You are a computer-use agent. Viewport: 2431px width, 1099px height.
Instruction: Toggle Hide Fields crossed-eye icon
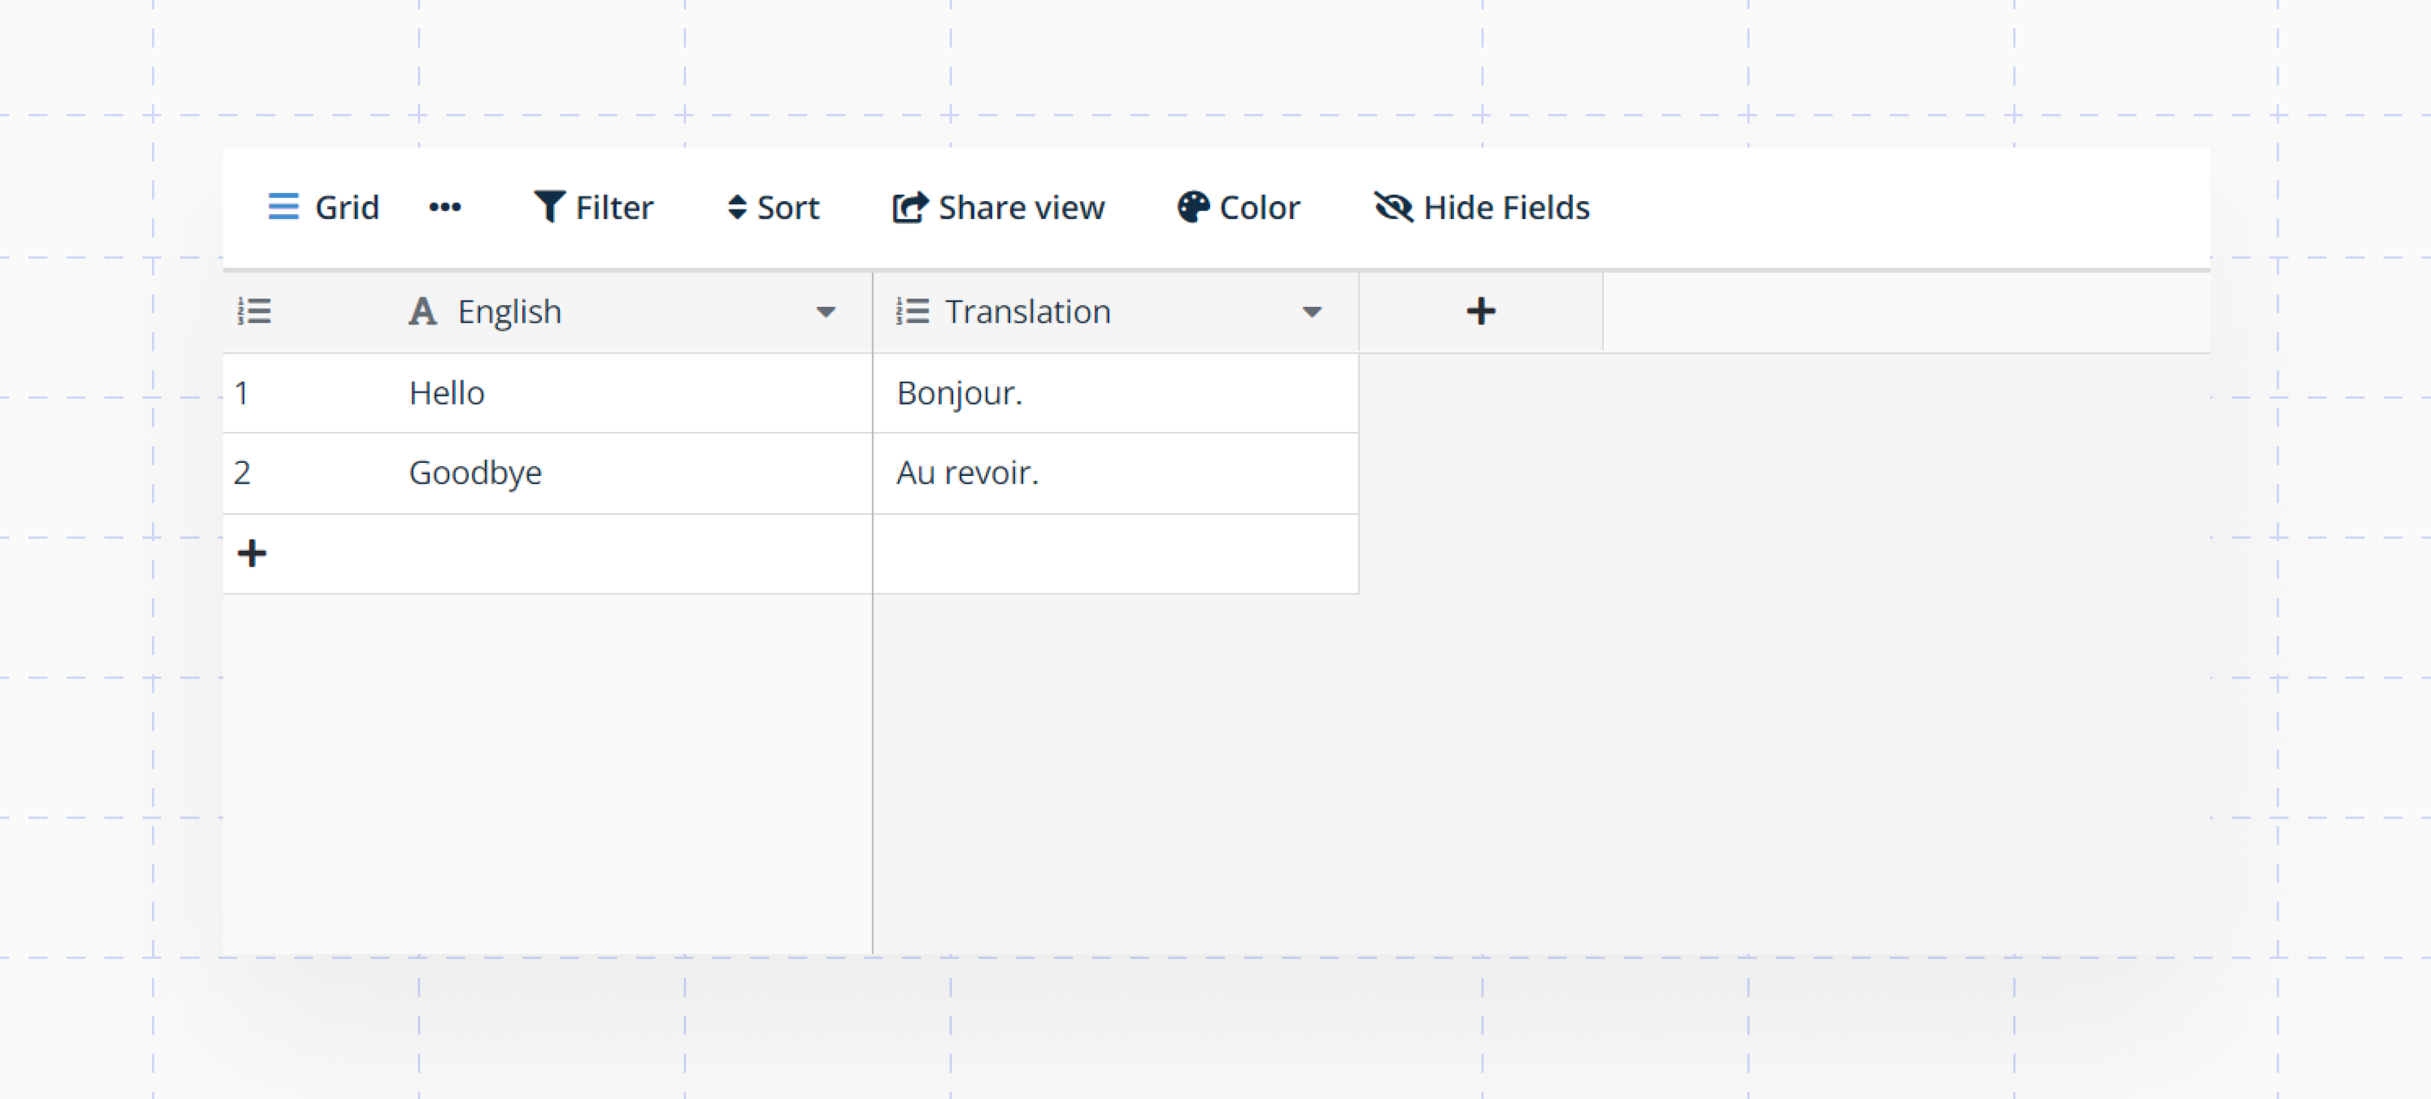(x=1393, y=207)
